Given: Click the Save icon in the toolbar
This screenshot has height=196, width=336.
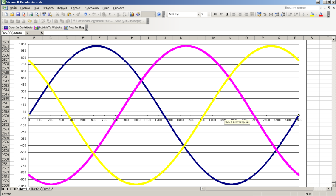Looking at the screenshot, I should (x=18, y=14).
